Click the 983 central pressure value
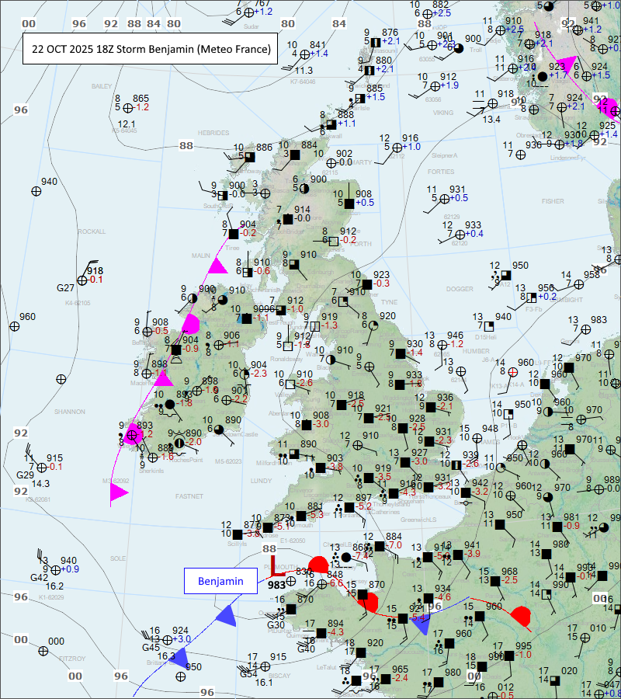Viewport: 621px width, 699px height. pos(277,585)
